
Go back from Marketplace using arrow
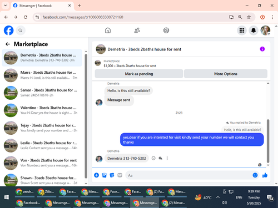click(8, 44)
